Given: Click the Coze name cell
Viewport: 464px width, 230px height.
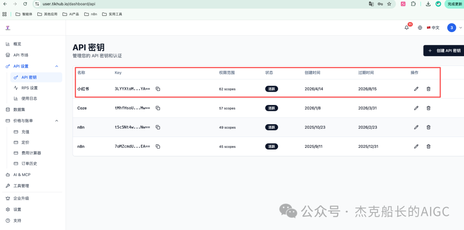Looking at the screenshot, I should 82,108.
